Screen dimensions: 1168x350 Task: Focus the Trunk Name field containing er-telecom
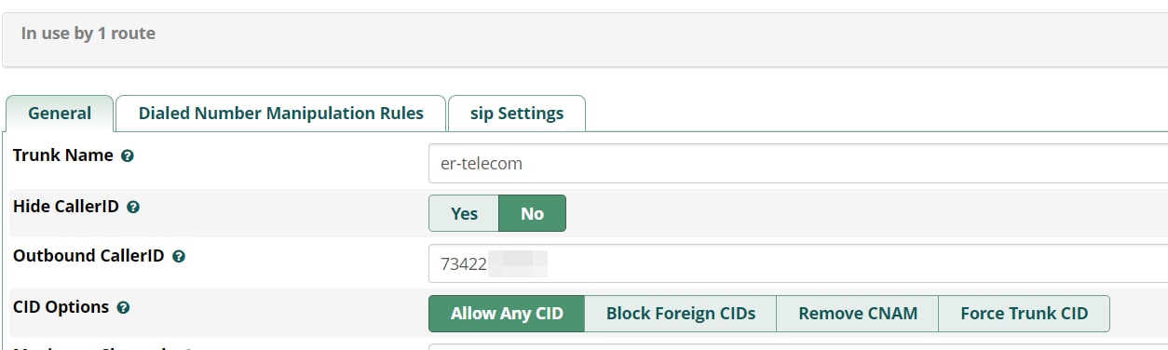click(797, 163)
